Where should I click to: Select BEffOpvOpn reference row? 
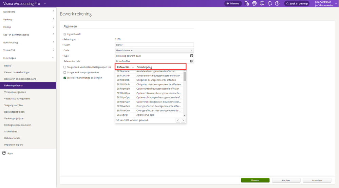click(149, 102)
